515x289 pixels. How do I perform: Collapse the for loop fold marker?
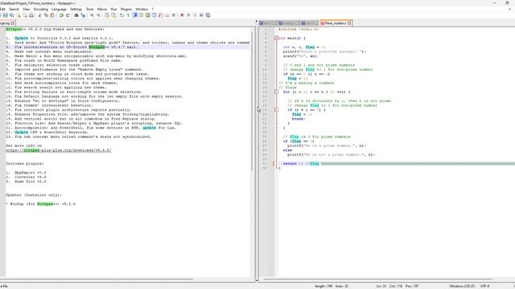click(x=276, y=92)
